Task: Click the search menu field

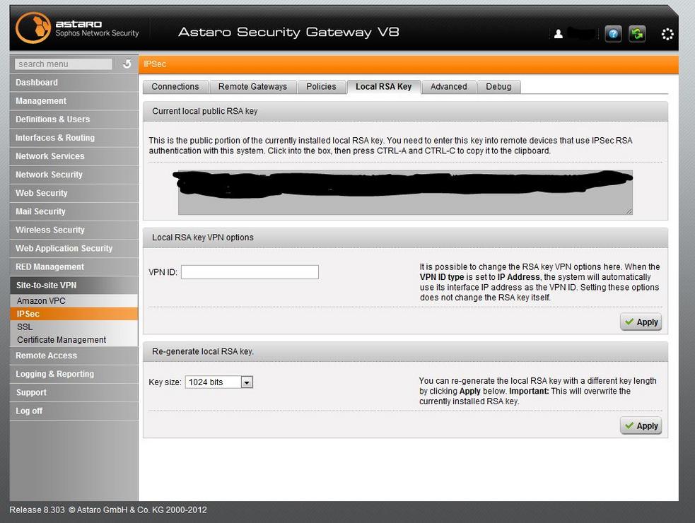Action: (64, 64)
